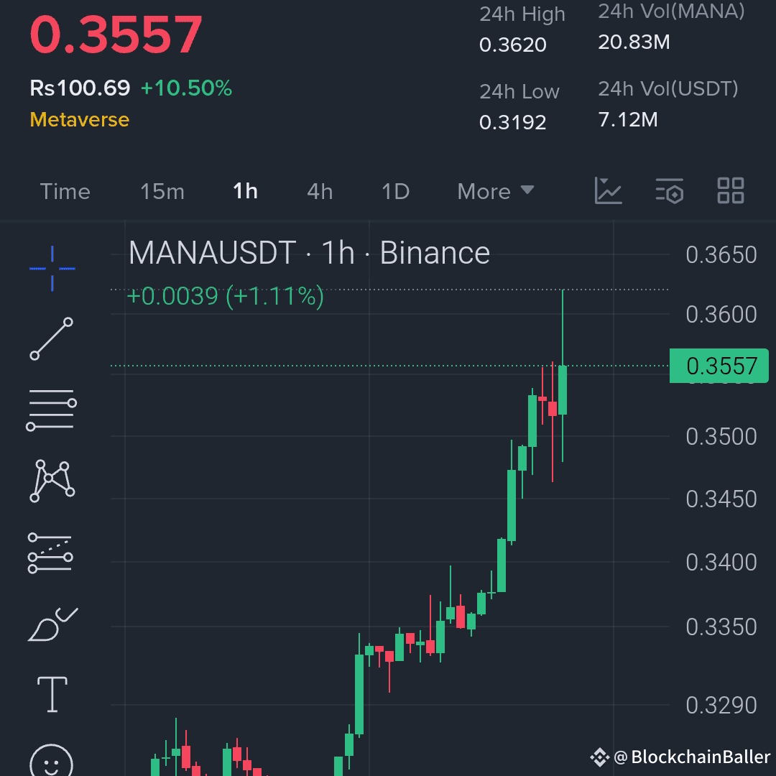Image resolution: width=776 pixels, height=776 pixels.
Task: Click the 24h Vol(USDT) value 7.12M
Action: (628, 119)
